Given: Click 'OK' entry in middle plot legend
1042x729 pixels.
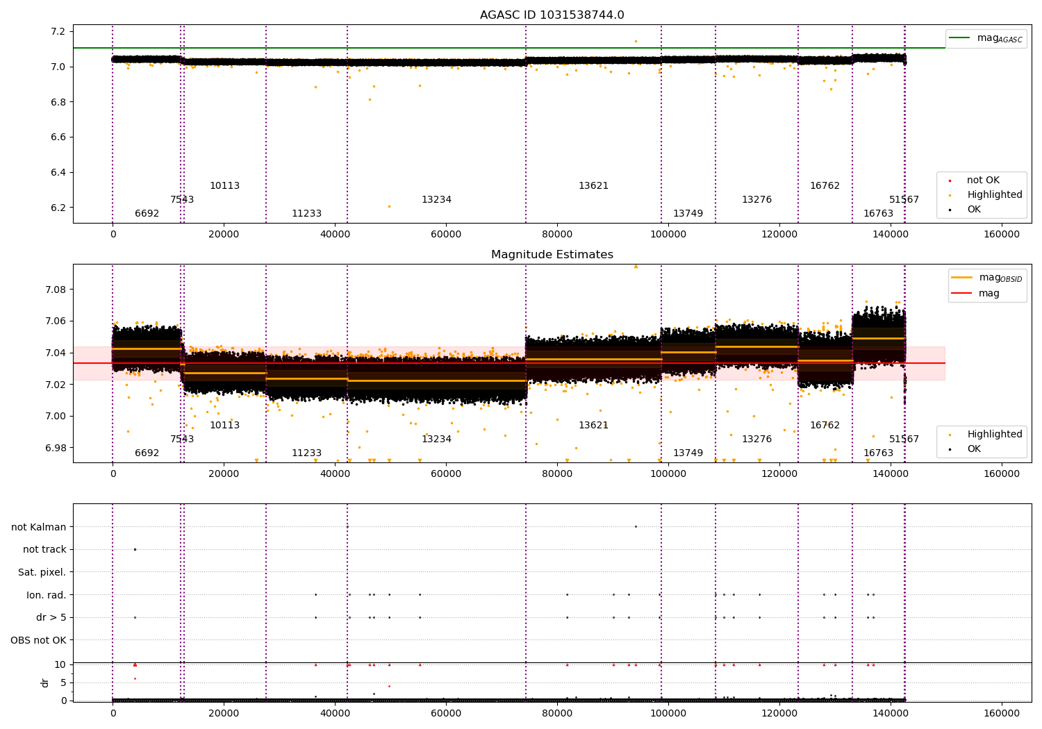Looking at the screenshot, I should [x=974, y=449].
